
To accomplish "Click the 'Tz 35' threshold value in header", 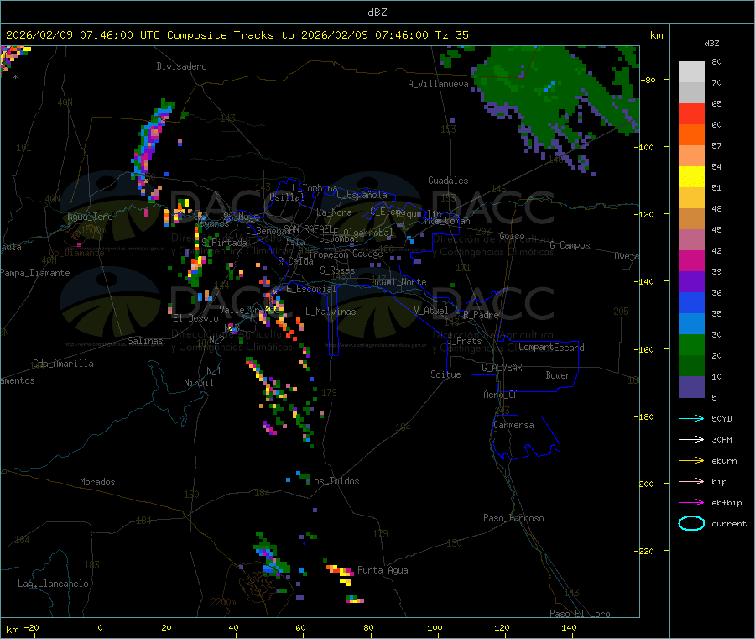I will click(x=451, y=35).
